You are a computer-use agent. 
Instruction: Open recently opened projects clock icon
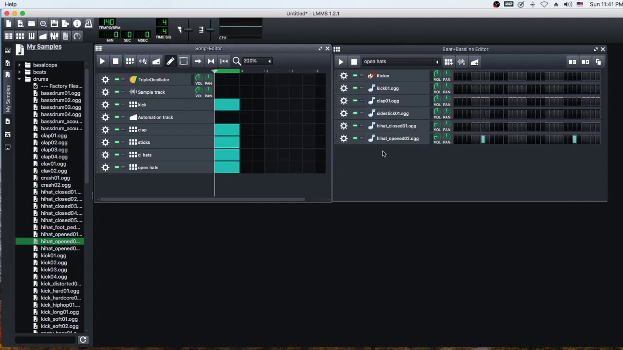(43, 23)
